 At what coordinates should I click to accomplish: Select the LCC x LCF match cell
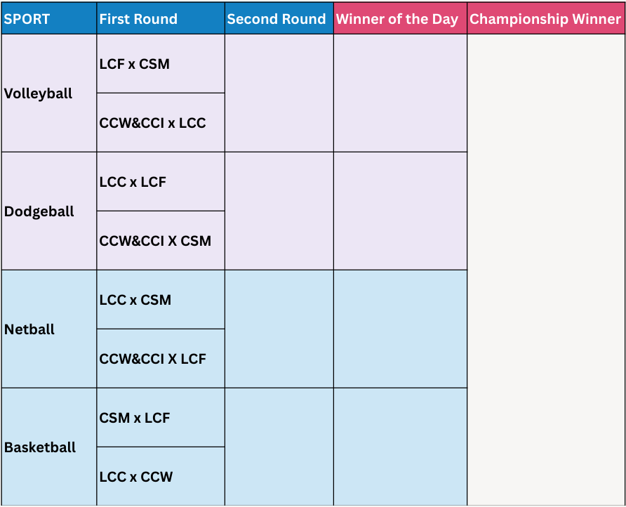(x=161, y=182)
